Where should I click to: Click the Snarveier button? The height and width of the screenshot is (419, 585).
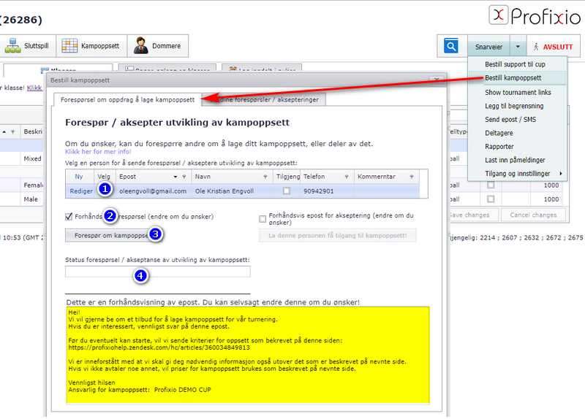[488, 47]
